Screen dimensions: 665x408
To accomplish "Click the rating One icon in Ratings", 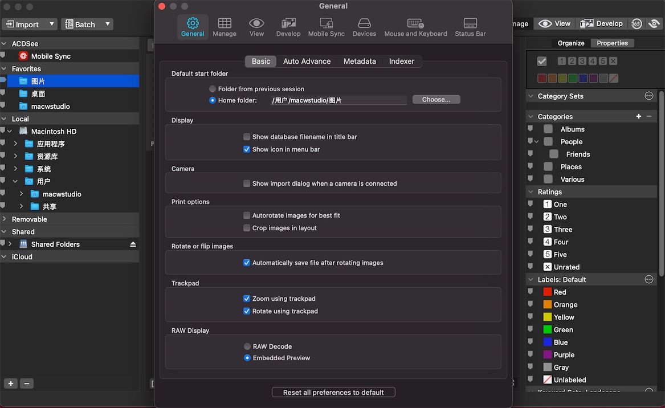I will 548,204.
